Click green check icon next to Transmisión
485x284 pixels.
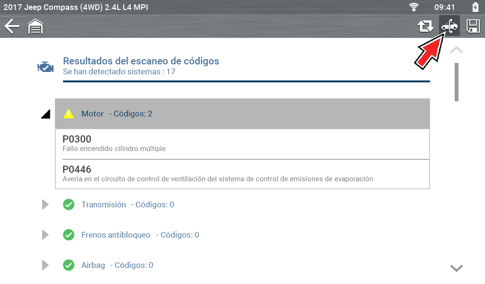(x=69, y=204)
